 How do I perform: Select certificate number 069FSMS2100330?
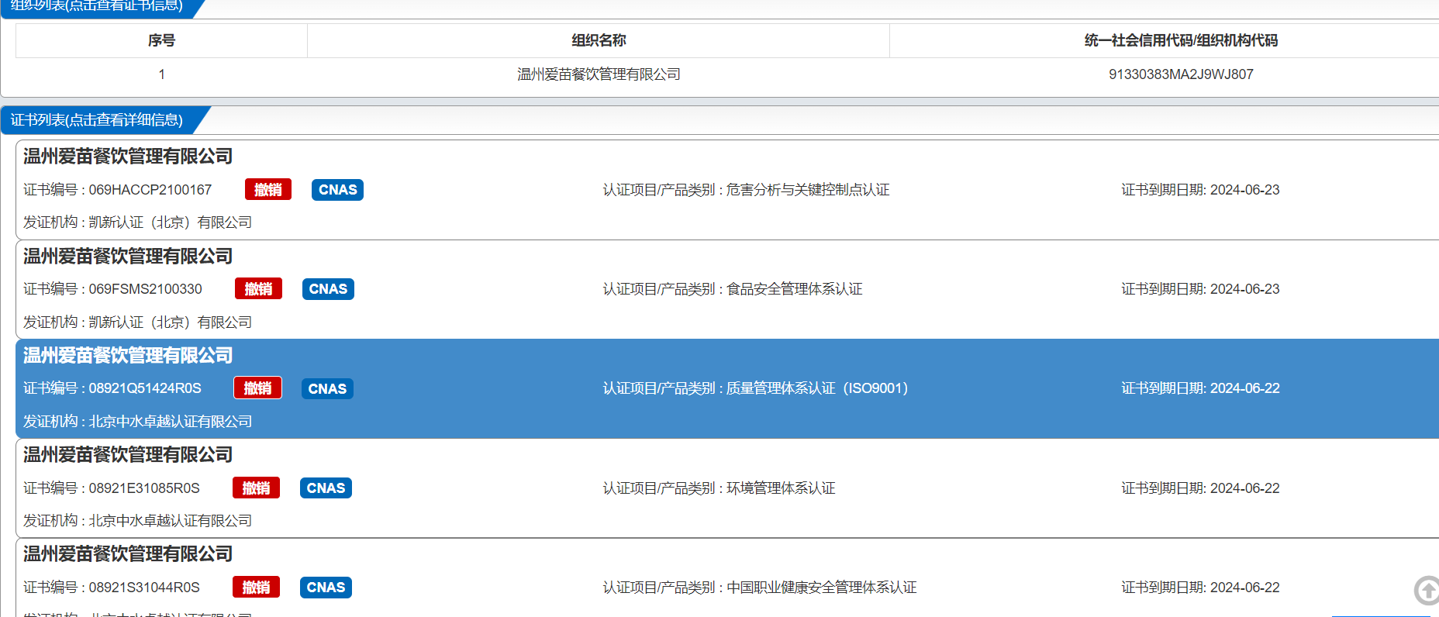click(146, 289)
